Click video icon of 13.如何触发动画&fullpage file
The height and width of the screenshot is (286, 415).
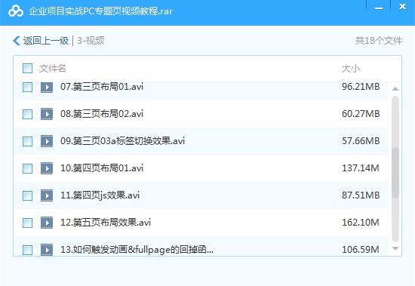click(x=47, y=250)
